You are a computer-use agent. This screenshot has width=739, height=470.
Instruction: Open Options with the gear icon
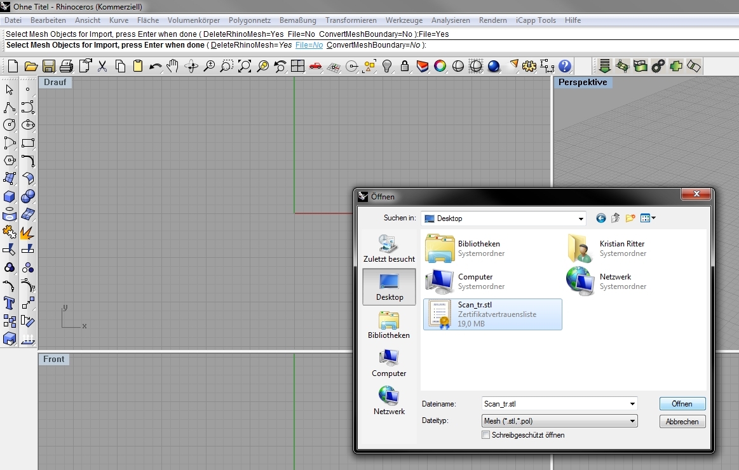tap(529, 67)
